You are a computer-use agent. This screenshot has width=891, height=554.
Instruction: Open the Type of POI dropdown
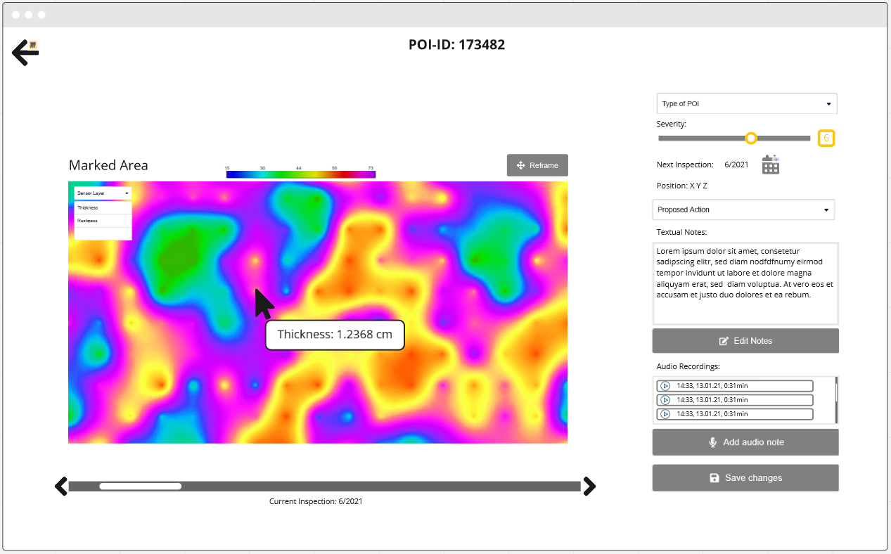click(747, 104)
